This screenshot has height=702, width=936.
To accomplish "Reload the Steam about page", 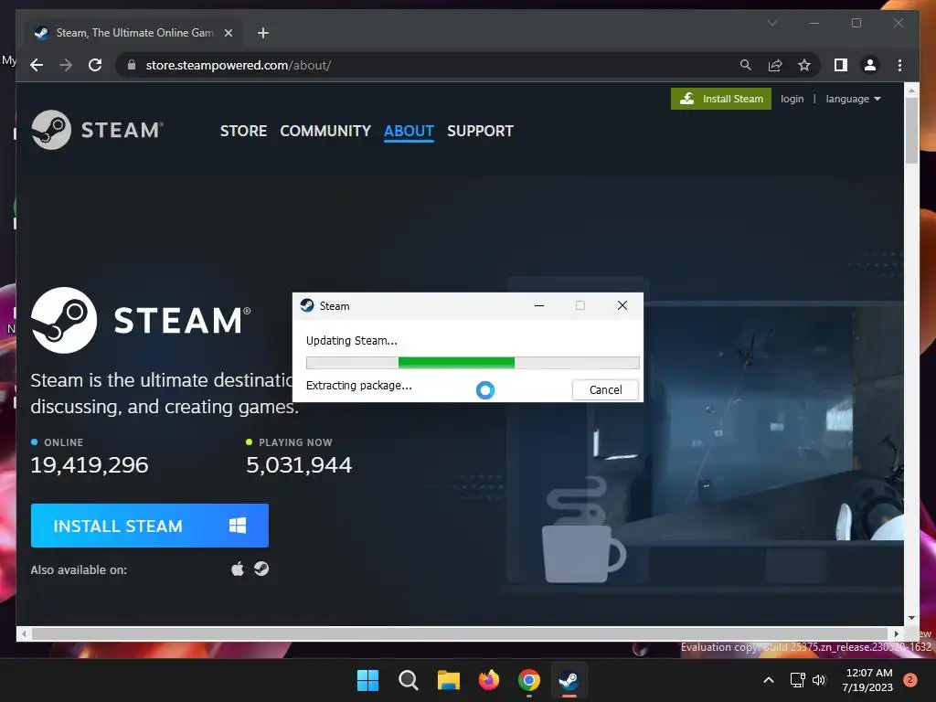I will click(x=95, y=65).
